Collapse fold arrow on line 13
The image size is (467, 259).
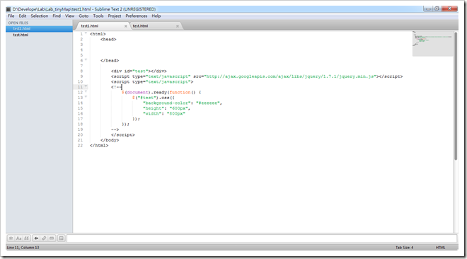86,97
